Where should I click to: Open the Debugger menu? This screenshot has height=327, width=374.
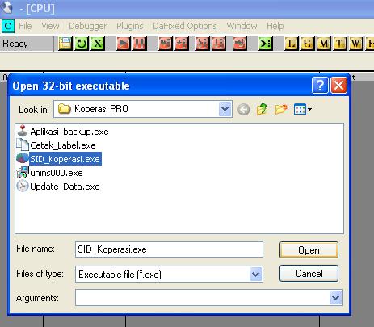(x=87, y=26)
